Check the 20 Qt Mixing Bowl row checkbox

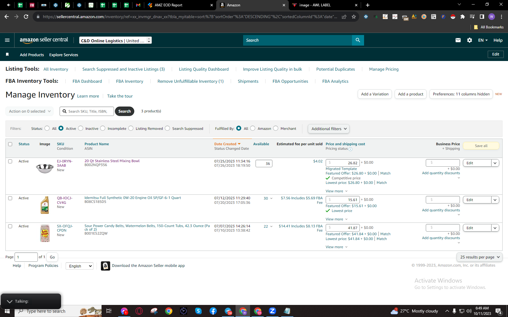(x=10, y=161)
